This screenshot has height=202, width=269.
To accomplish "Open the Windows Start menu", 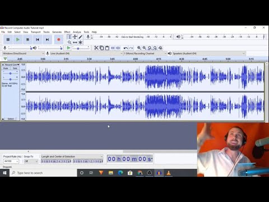I will [x=4, y=173].
